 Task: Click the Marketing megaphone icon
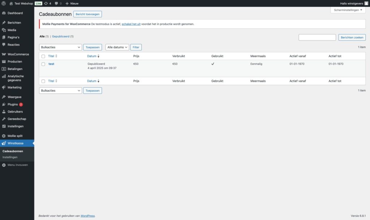(4, 87)
